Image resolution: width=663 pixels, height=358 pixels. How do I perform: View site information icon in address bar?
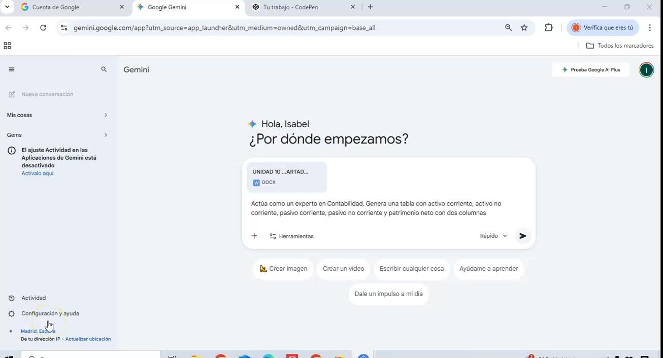(x=64, y=28)
